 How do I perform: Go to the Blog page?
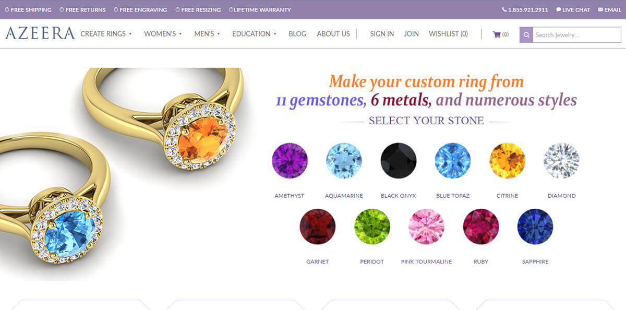pyautogui.click(x=297, y=34)
